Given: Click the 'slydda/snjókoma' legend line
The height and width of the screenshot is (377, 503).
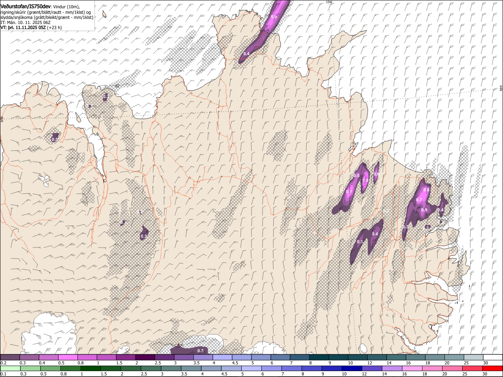Looking at the screenshot, I should [x=47, y=17].
